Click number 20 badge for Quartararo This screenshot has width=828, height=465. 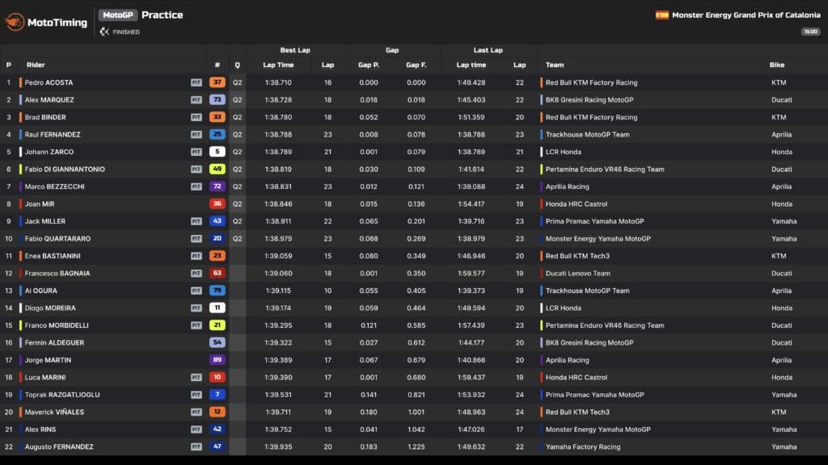(217, 238)
